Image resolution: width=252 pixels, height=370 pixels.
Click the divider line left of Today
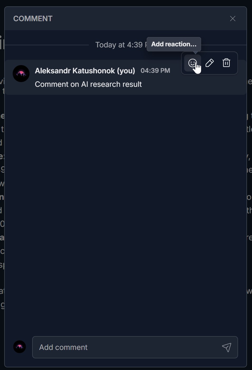(x=47, y=45)
